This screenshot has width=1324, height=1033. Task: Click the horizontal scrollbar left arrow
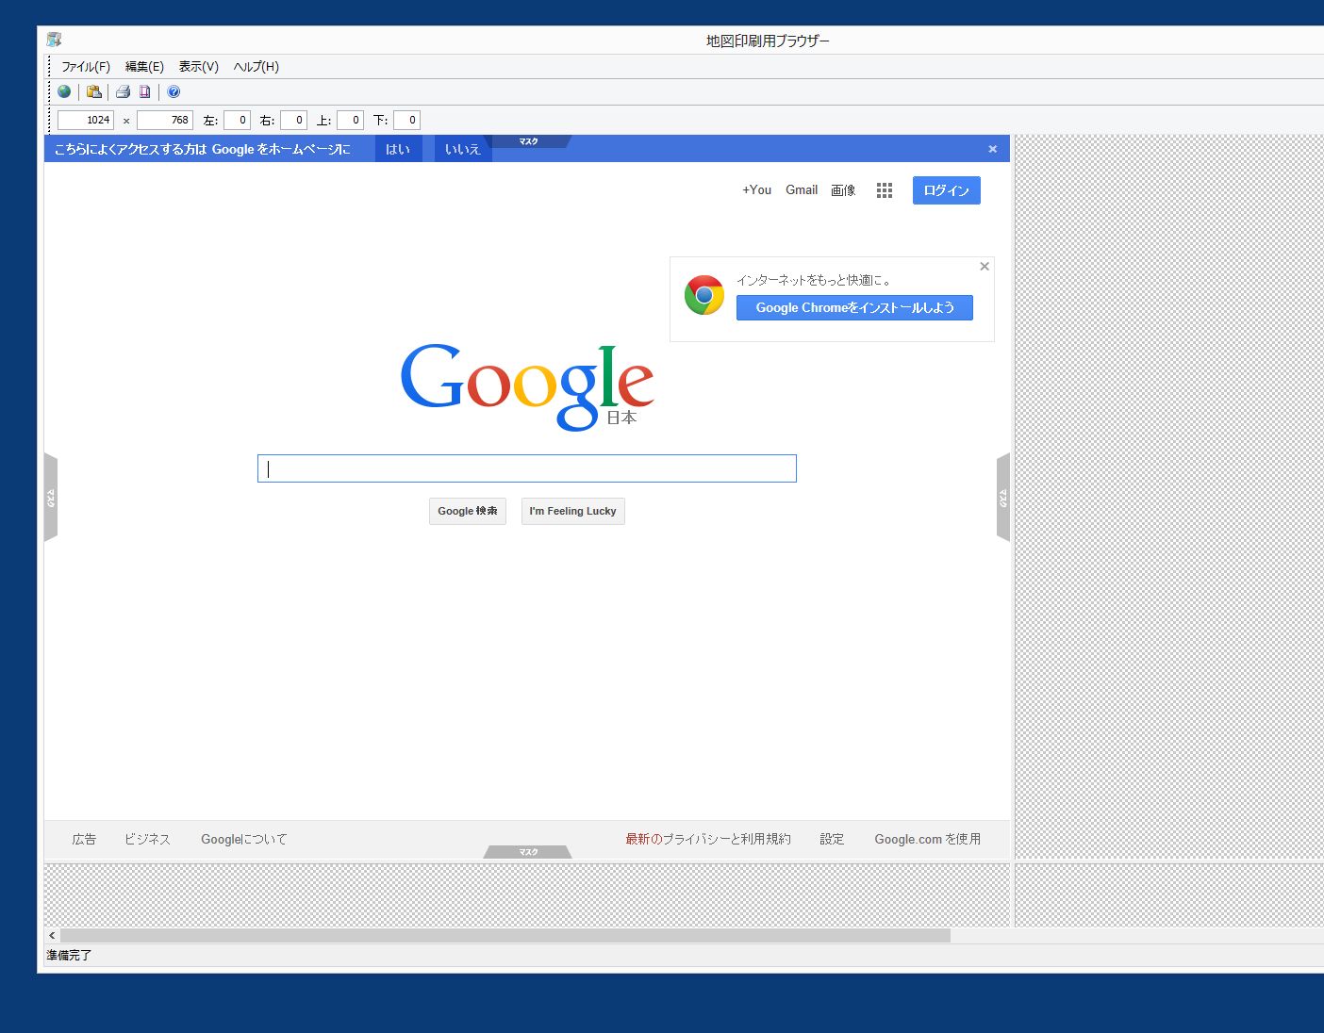click(52, 936)
